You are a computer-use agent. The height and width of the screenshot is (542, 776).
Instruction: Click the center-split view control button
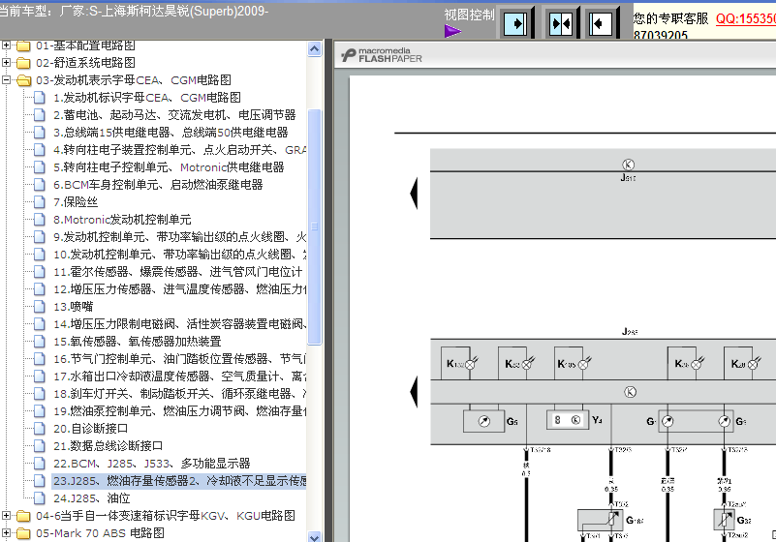coord(561,23)
